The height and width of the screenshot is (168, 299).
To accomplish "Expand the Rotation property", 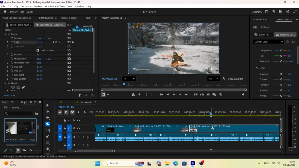I will (8, 55).
